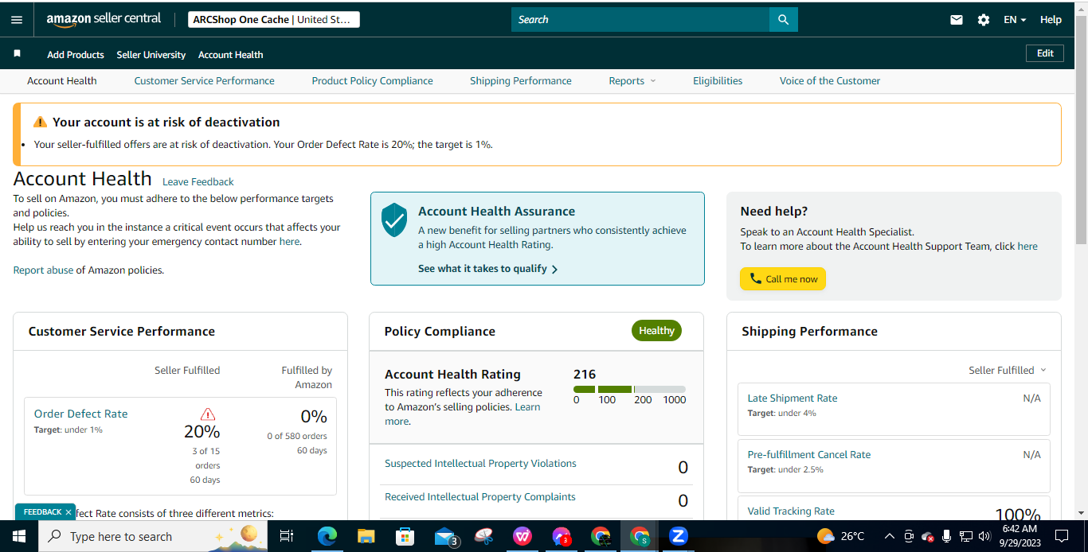Expand the Reports menu
The width and height of the screenshot is (1088, 552).
tap(632, 81)
